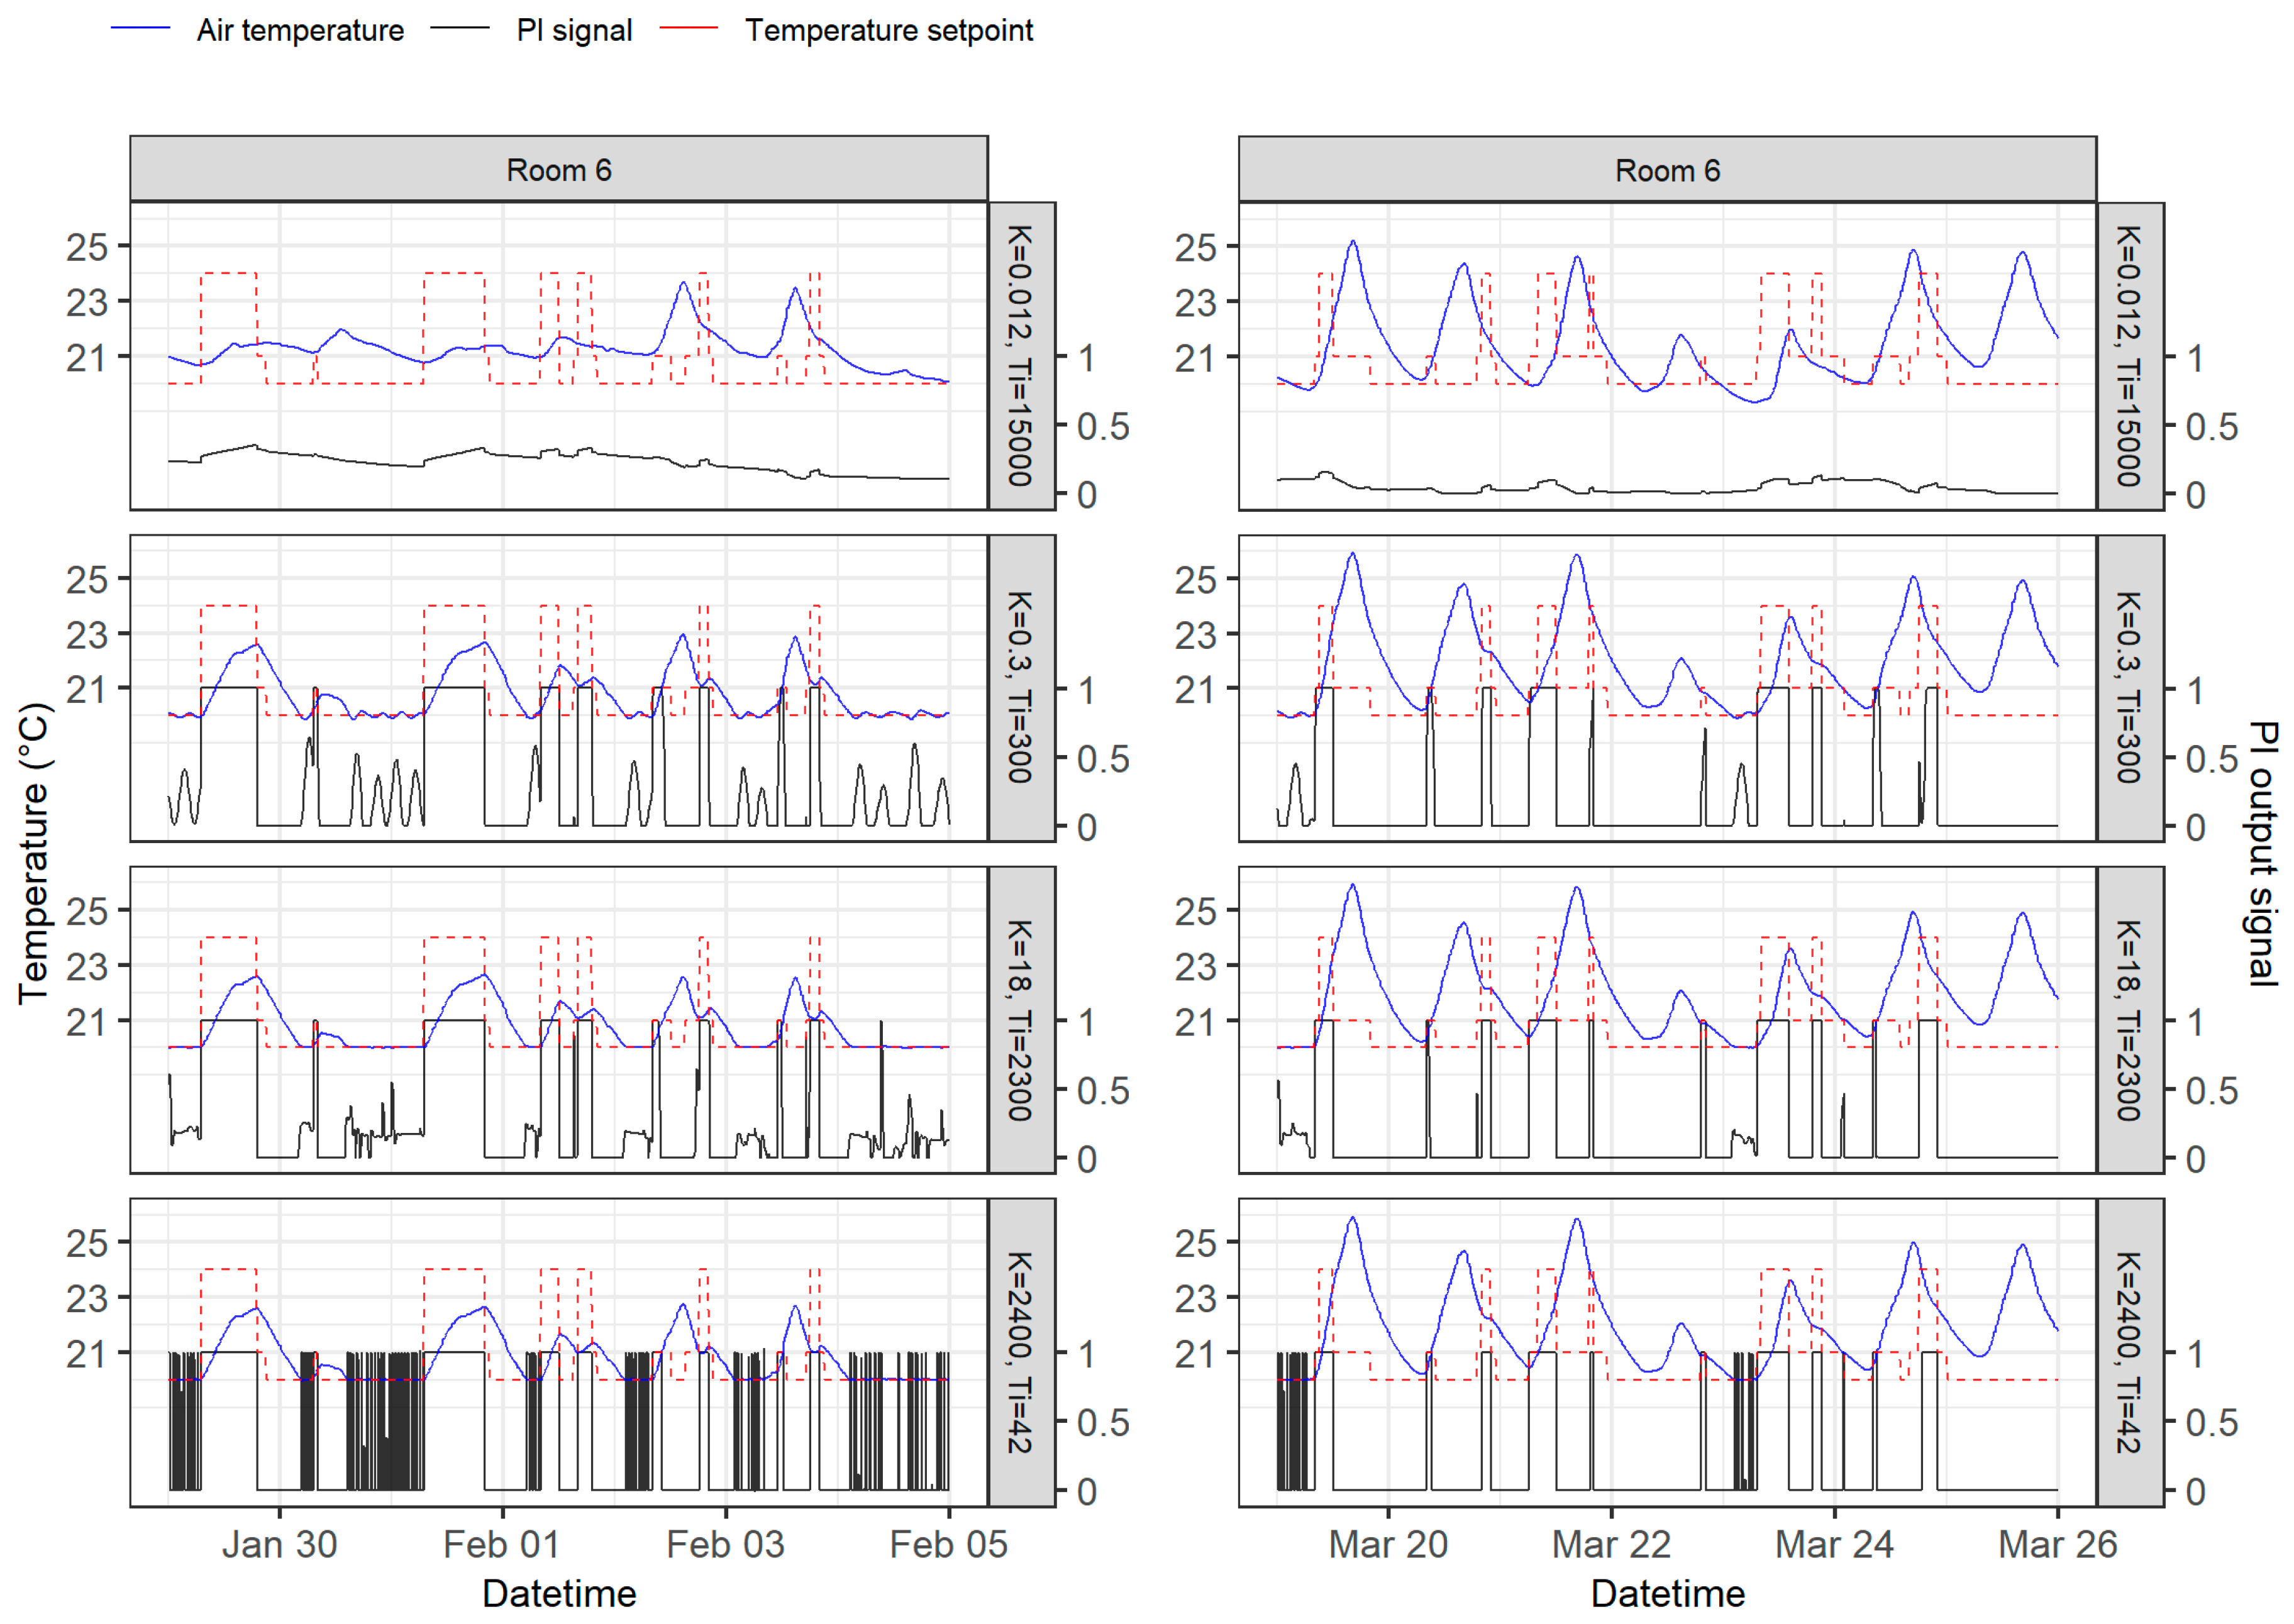The height and width of the screenshot is (1624, 2294).
Task: Click the right Room 6 facet header
Action: [1667, 170]
